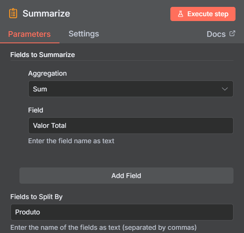The width and height of the screenshot is (244, 233).
Task: Click the Summarize node title text
Action: (47, 13)
